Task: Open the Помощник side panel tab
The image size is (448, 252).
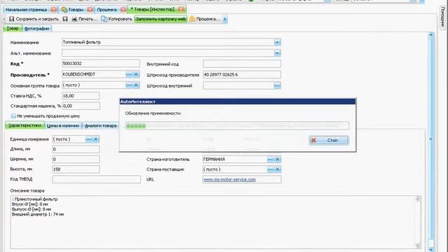Action: (x=443, y=17)
